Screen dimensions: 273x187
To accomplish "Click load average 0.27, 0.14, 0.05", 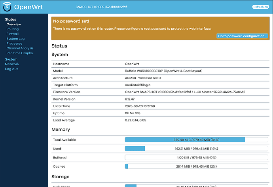I will point(135,120).
